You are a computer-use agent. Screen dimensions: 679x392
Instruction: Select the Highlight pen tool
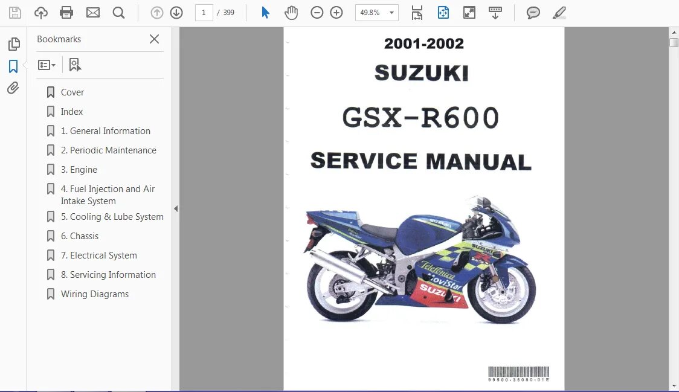coord(559,13)
